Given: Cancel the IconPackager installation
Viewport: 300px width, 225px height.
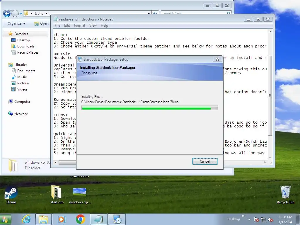Looking at the screenshot, I should point(205,161).
